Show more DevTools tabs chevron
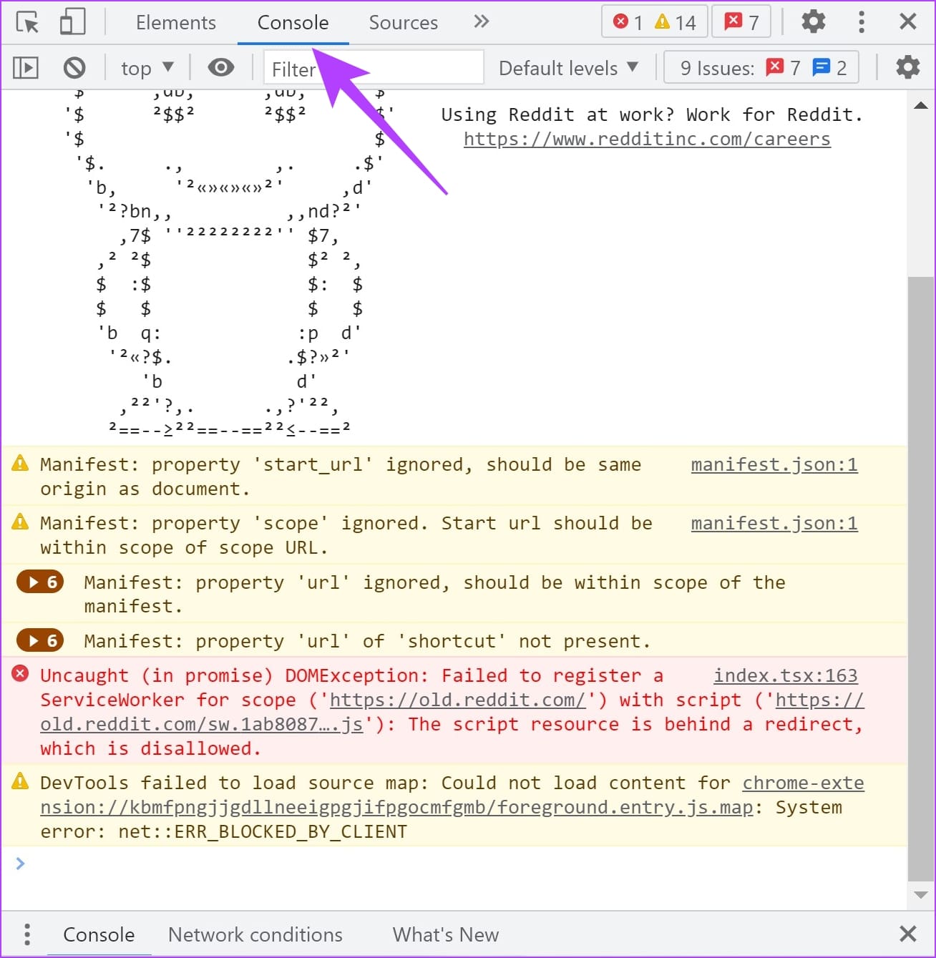936x958 pixels. [x=482, y=21]
